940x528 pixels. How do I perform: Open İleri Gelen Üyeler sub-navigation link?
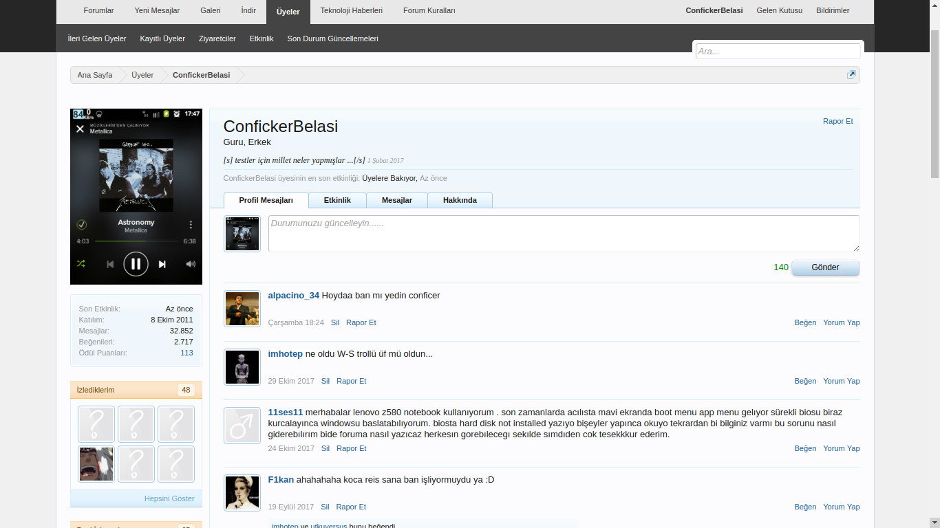[97, 38]
